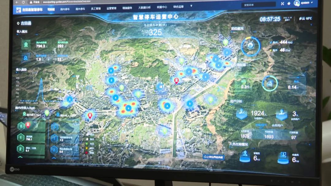This screenshot has width=331, height=186.
Task: Expand the nav bar overflow dropdown arrow
Action: [x=191, y=6]
